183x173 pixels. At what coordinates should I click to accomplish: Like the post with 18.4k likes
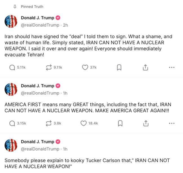84,124
